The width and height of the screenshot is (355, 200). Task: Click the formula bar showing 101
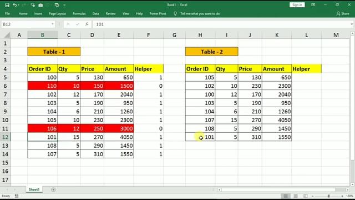(221, 24)
